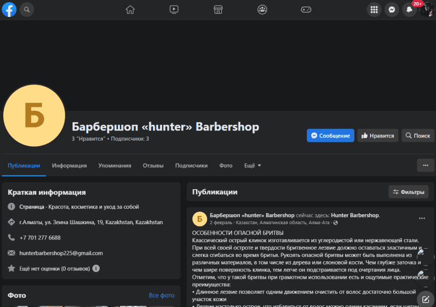Select the Публикации tab

coord(24,166)
